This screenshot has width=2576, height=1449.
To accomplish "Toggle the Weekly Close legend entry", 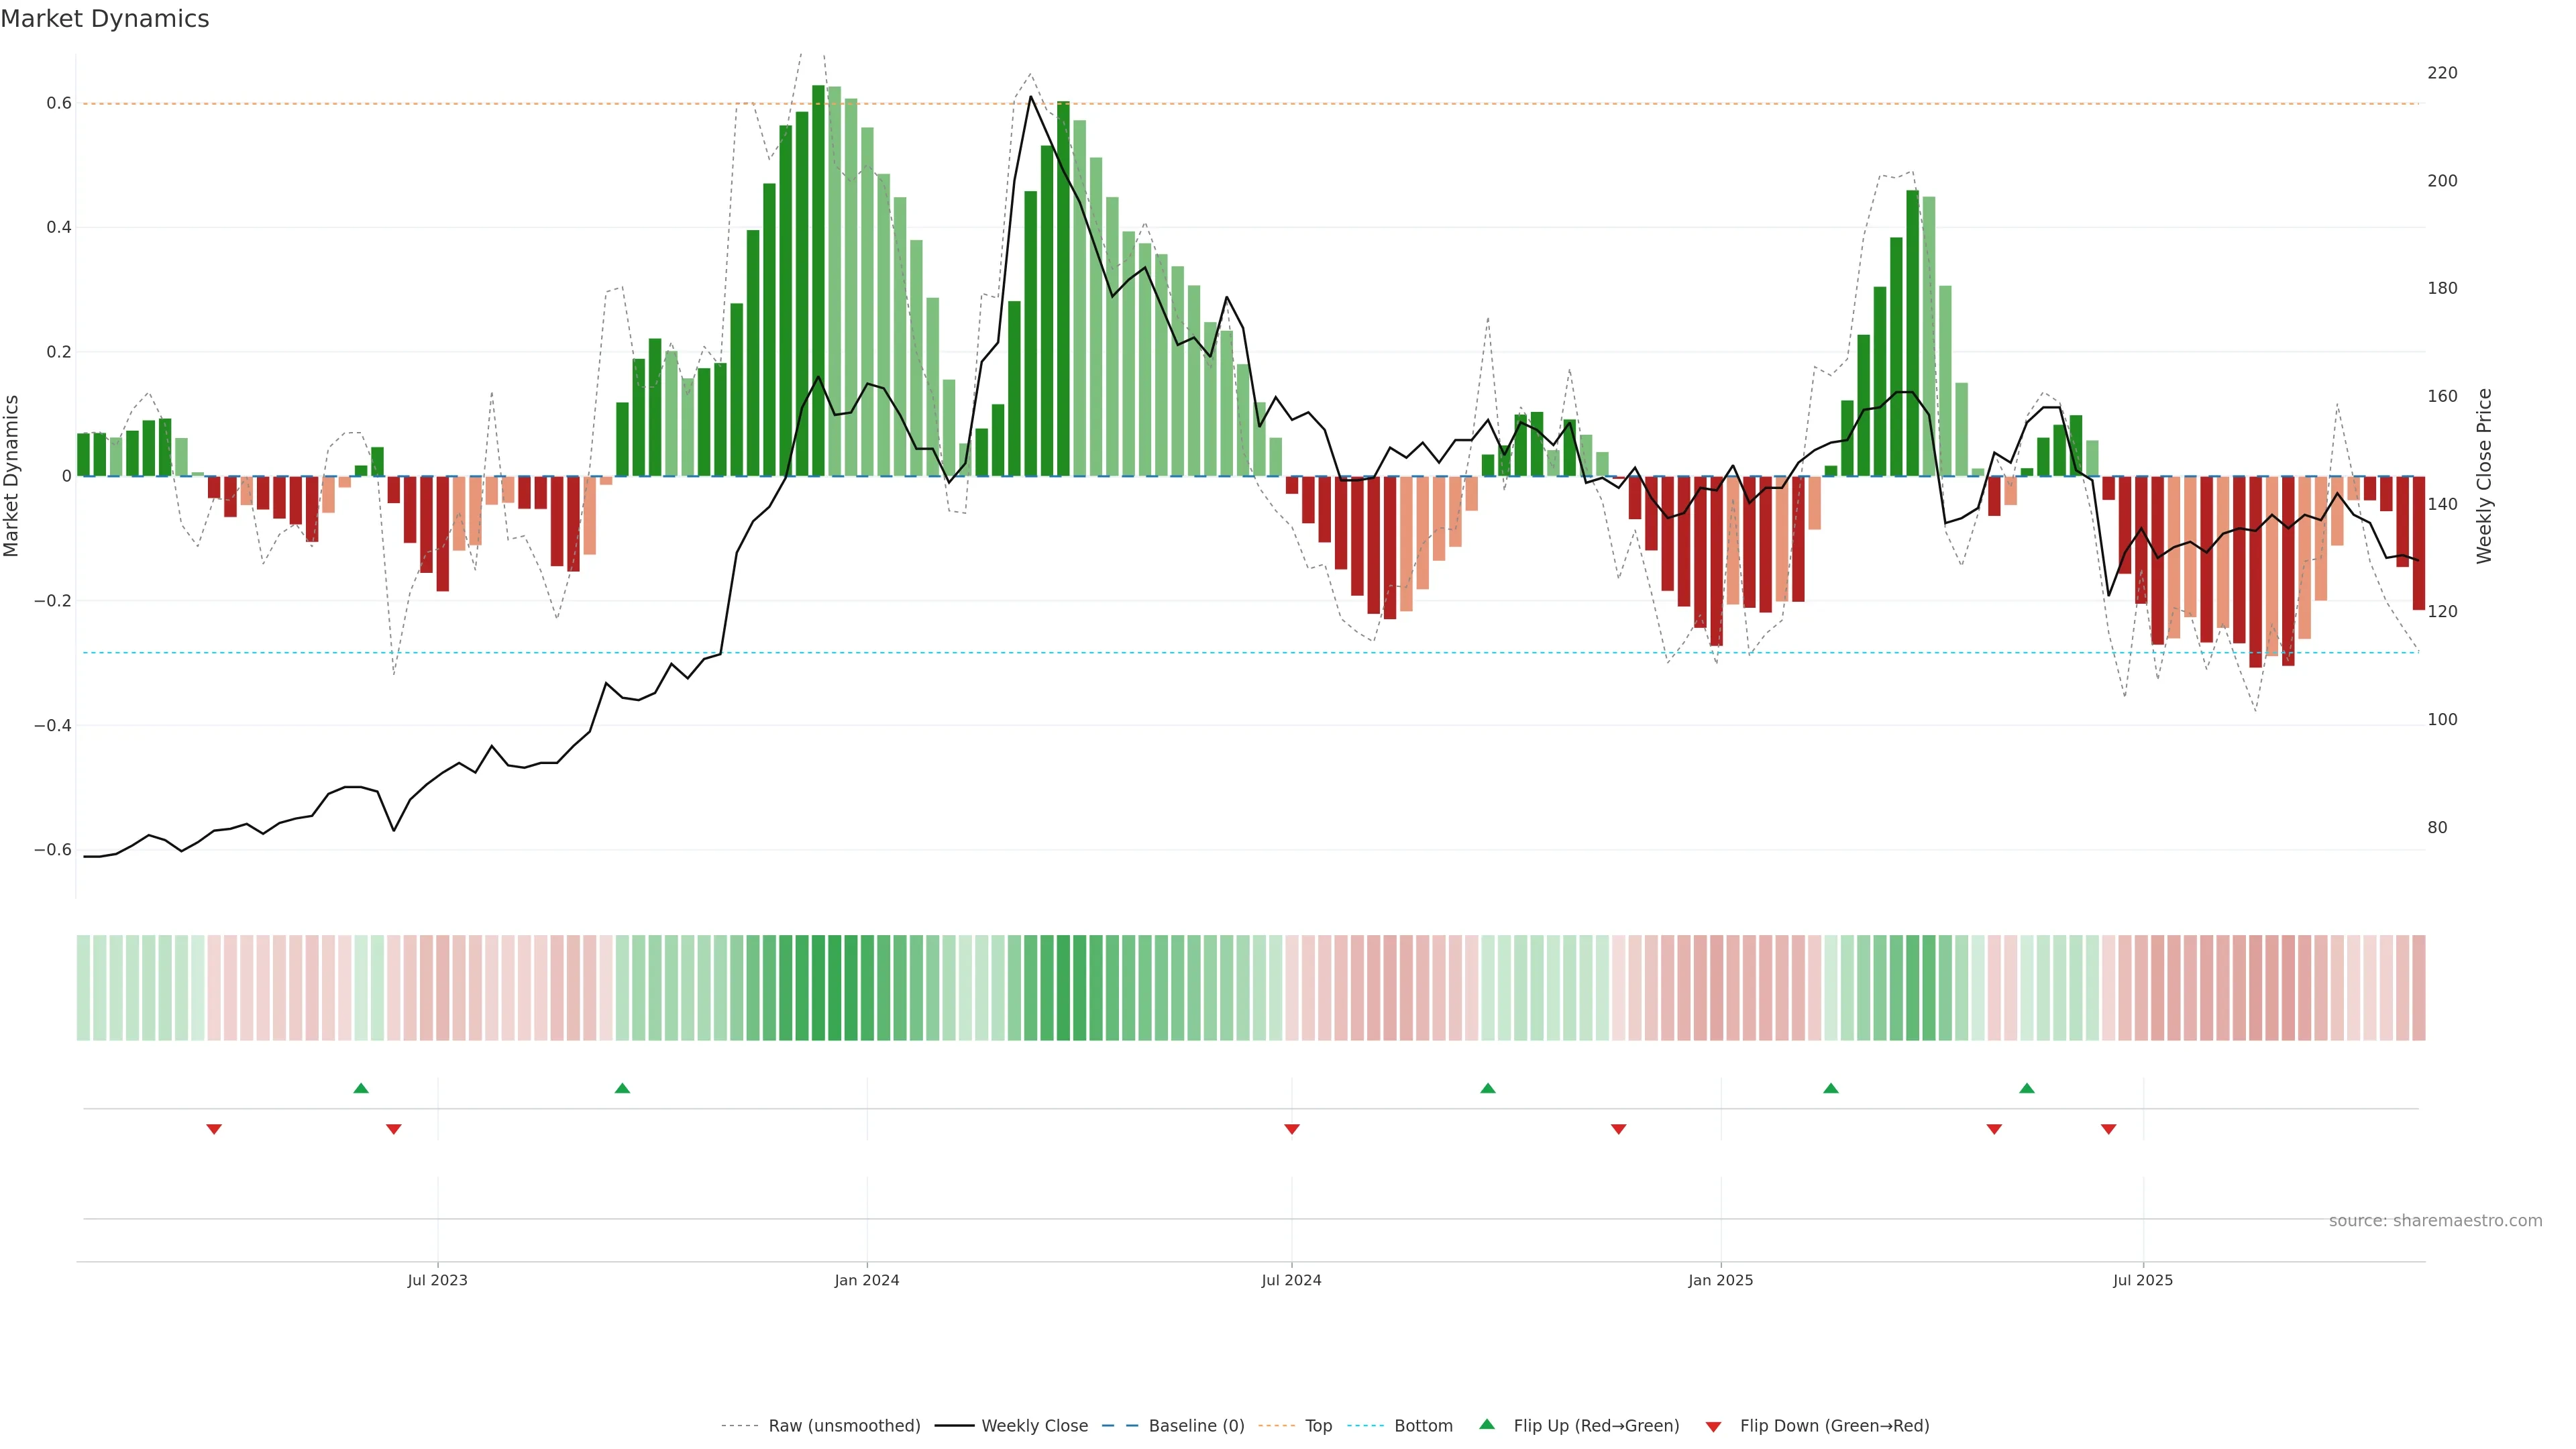I will (x=1034, y=1426).
